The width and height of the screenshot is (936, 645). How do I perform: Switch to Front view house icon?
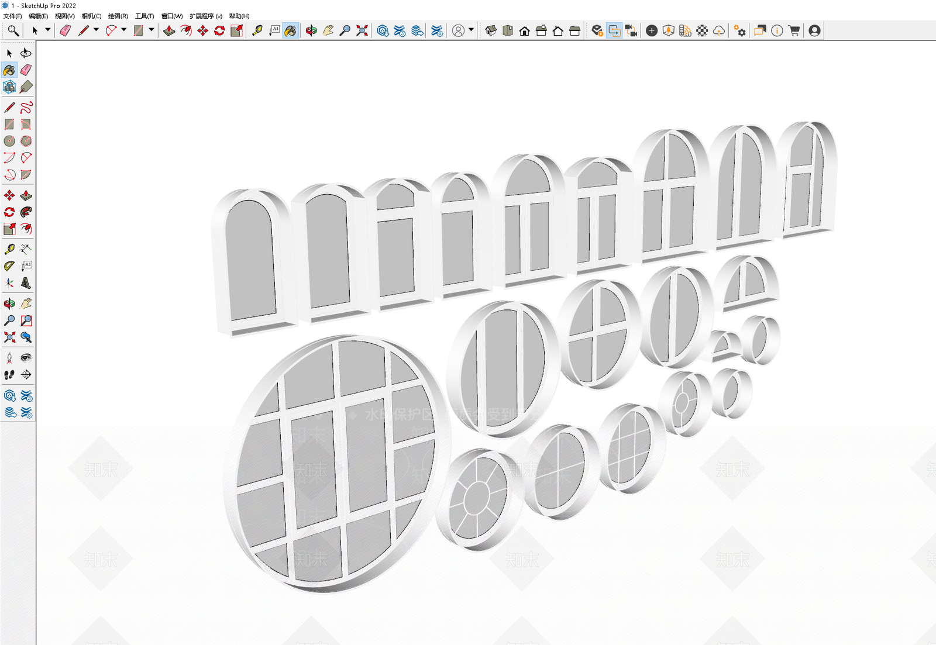coord(525,30)
